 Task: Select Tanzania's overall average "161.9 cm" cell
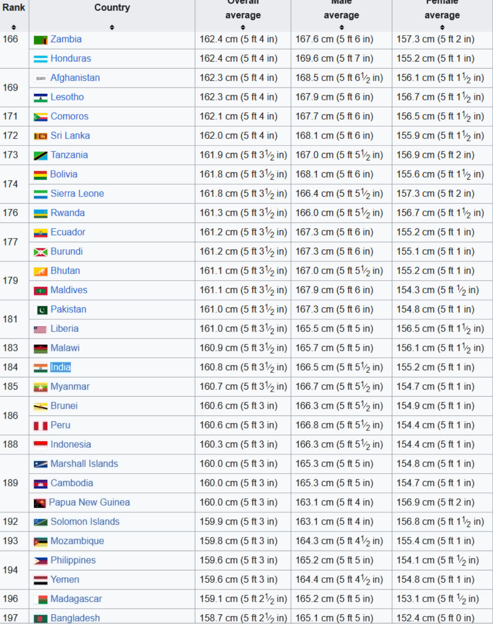[x=243, y=155]
